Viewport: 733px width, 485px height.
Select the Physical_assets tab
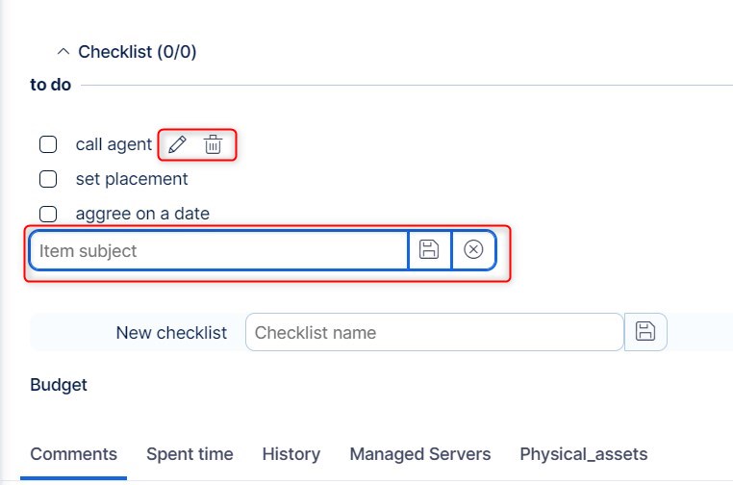tap(584, 454)
